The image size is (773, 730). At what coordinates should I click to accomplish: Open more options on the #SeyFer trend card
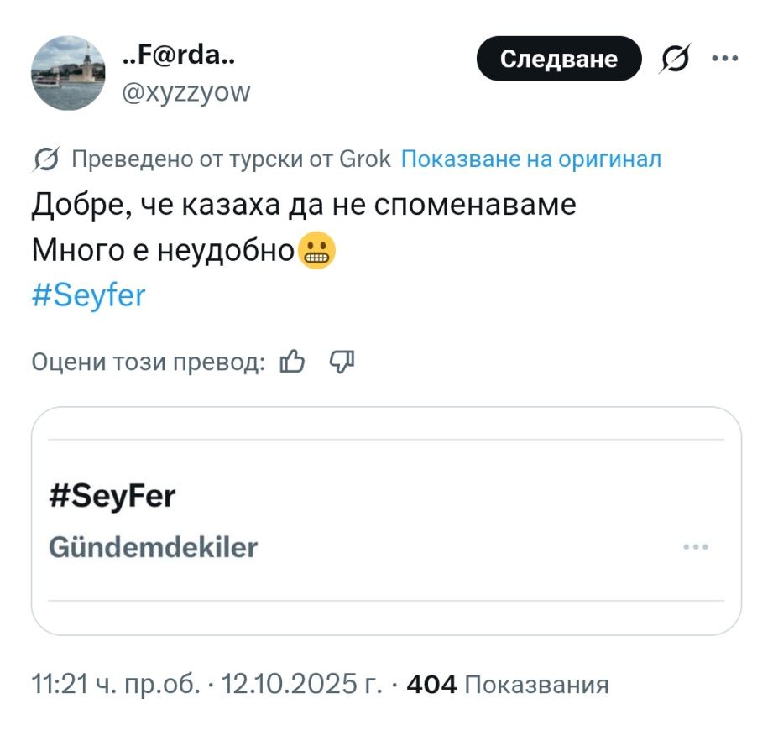point(697,547)
